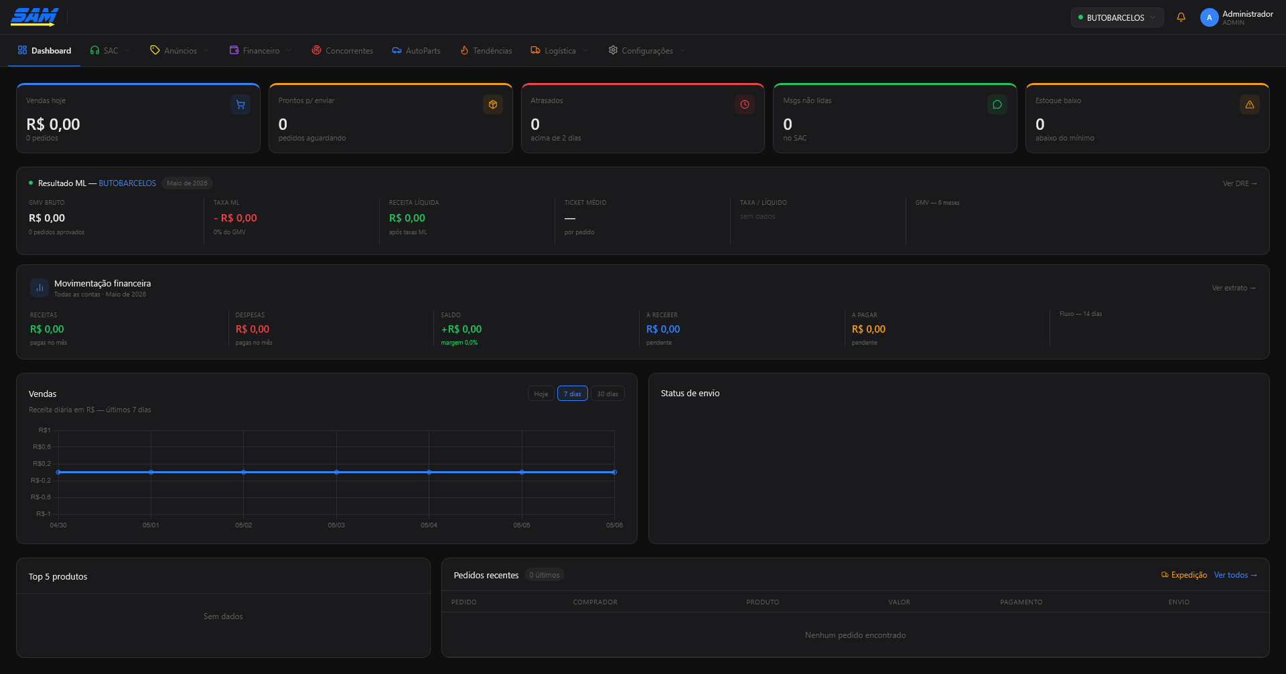Open the Atrasados card

[x=642, y=118]
